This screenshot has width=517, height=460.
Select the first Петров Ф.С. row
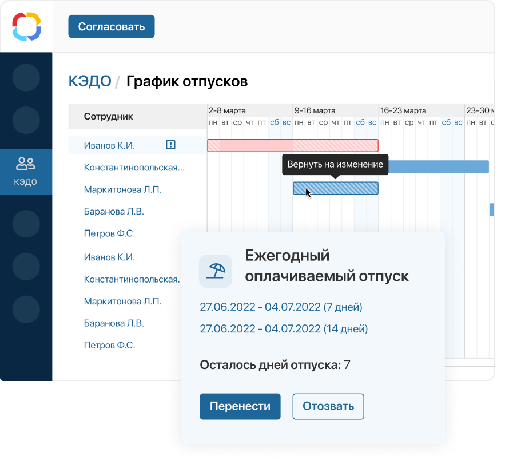coord(109,234)
